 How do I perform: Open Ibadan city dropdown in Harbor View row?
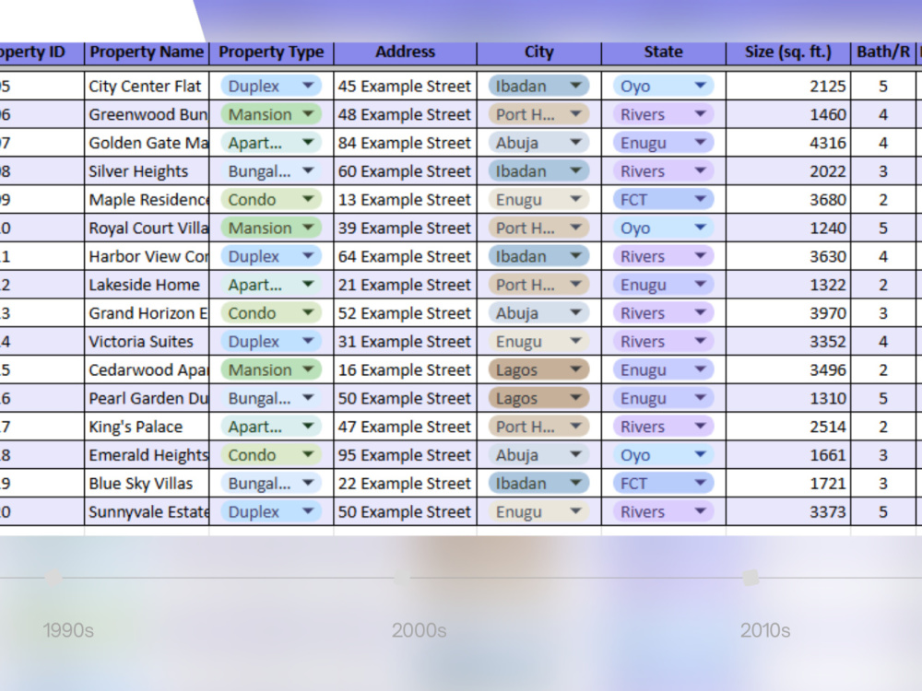[x=538, y=257]
